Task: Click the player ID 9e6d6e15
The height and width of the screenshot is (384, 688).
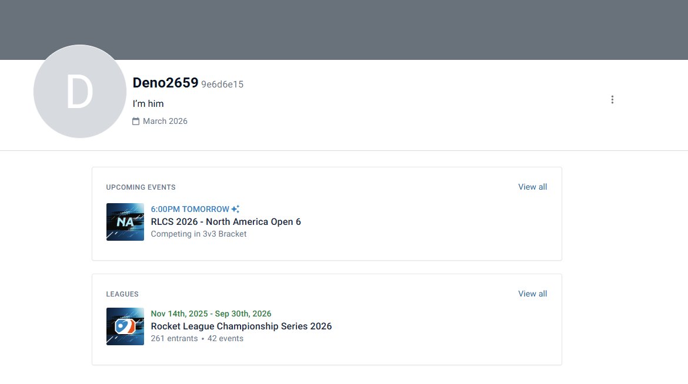Action: click(222, 84)
